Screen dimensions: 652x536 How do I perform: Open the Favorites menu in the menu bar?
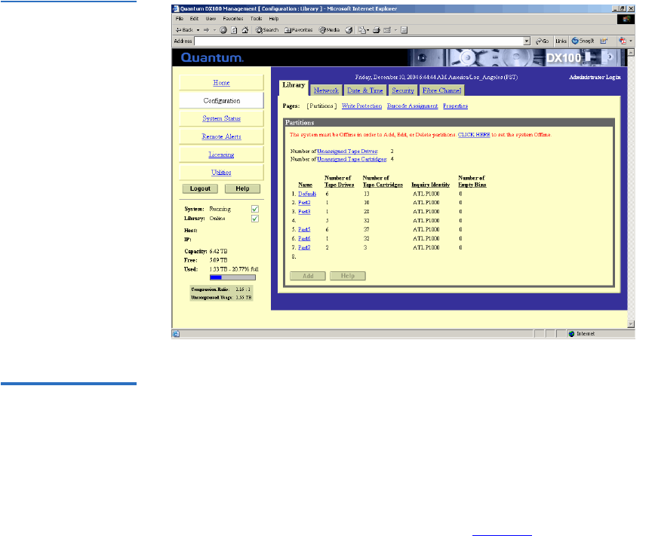(x=233, y=19)
